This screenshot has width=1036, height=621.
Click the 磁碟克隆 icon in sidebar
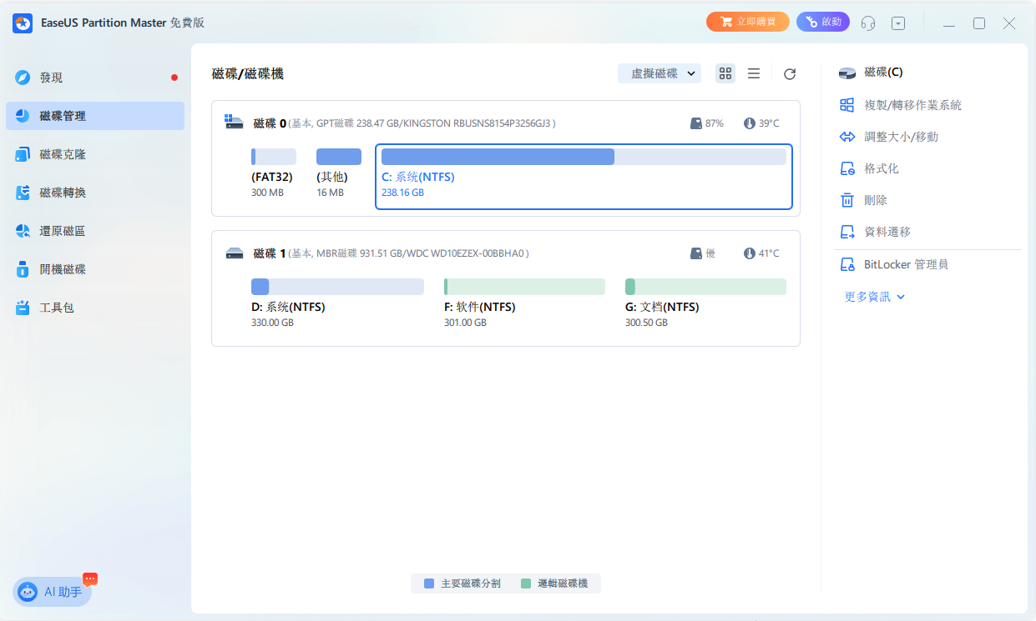pos(23,154)
